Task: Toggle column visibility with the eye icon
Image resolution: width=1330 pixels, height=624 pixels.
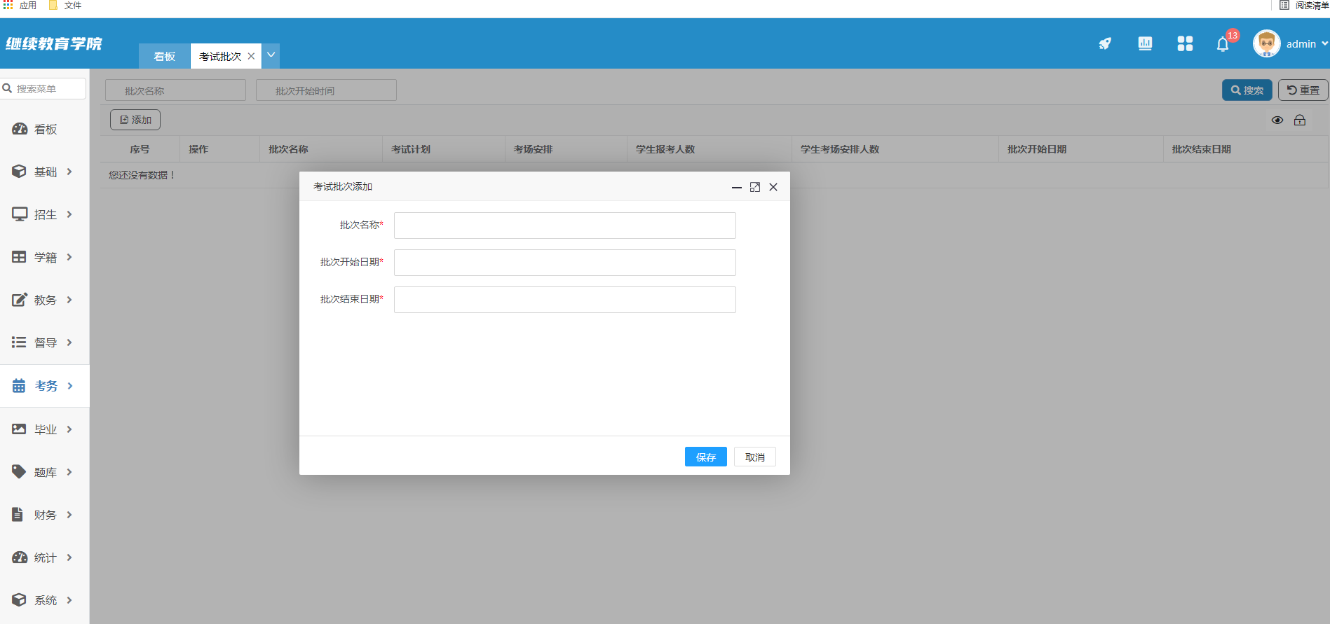Action: click(x=1277, y=120)
